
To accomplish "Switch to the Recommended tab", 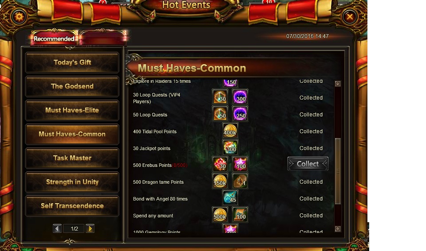I will coord(54,39).
